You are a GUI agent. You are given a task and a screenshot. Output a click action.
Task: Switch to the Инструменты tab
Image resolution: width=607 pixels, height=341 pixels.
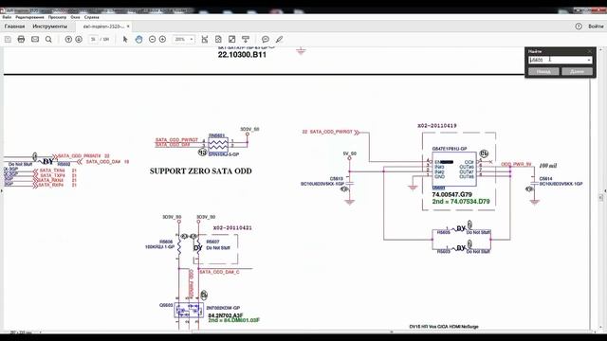49,27
